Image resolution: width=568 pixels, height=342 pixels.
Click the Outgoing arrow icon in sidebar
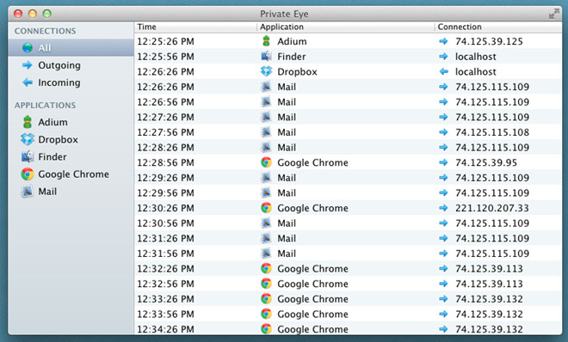coord(28,65)
